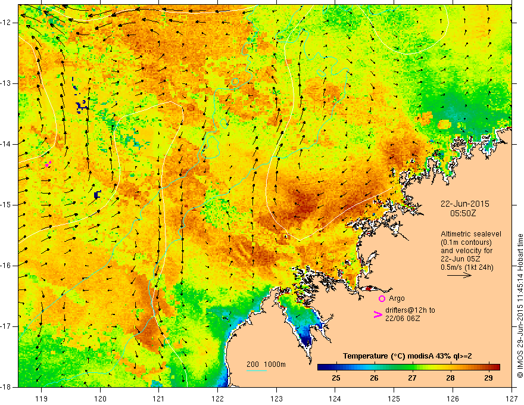The height and width of the screenshot is (405, 524).
Task: Click the latitude axis label -17
Action: click(x=7, y=326)
